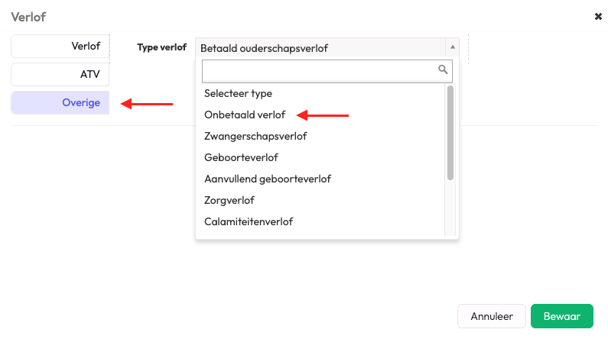Click the dropdown list scrollbar
This screenshot has height=339, width=608.
450,134
